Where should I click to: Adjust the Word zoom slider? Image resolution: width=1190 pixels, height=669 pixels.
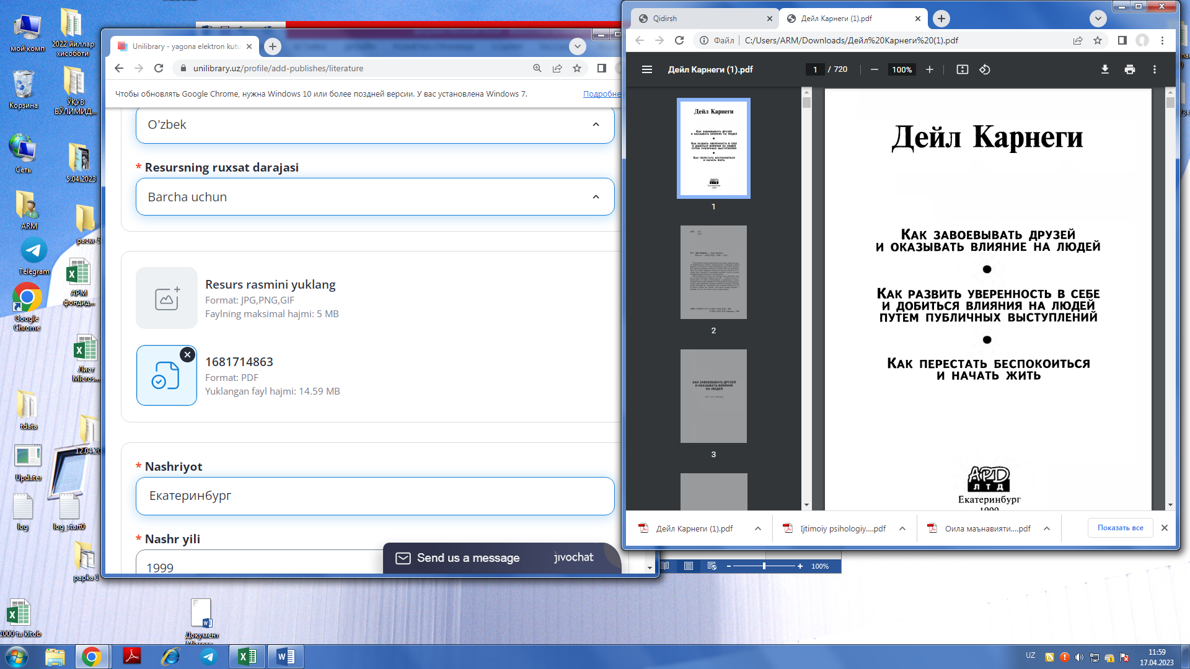(764, 566)
